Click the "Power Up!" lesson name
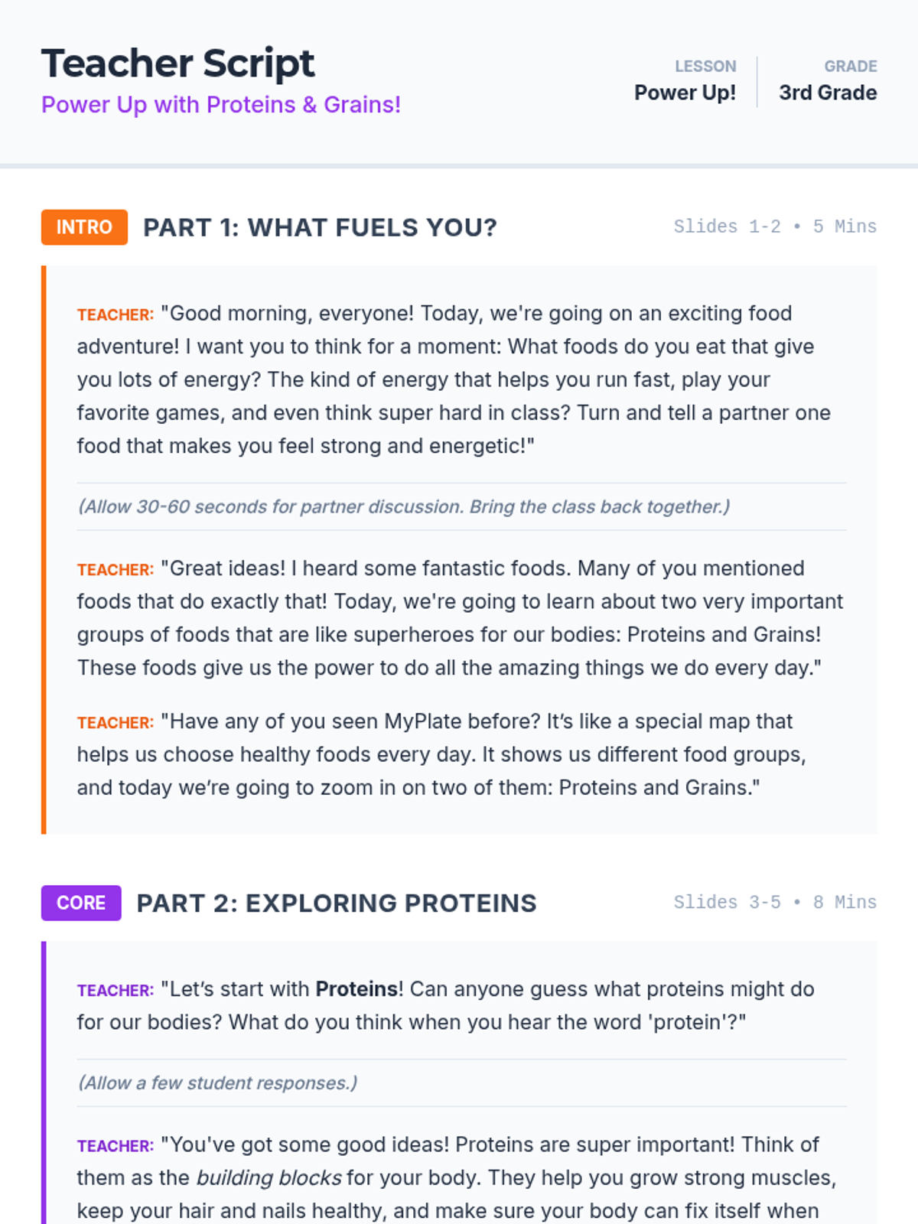The width and height of the screenshot is (918, 1224). click(x=685, y=93)
